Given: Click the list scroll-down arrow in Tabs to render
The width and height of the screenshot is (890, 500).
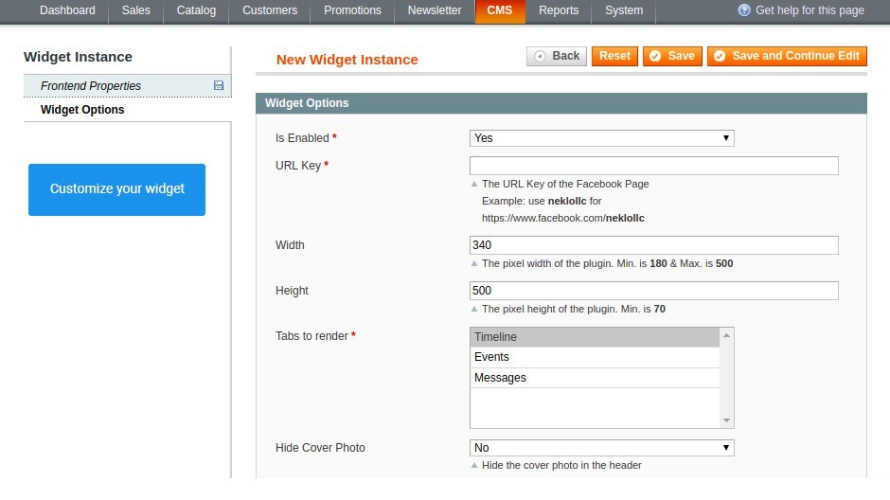Looking at the screenshot, I should (x=726, y=420).
